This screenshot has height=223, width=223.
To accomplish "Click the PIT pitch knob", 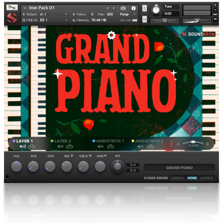I will coord(117,166).
